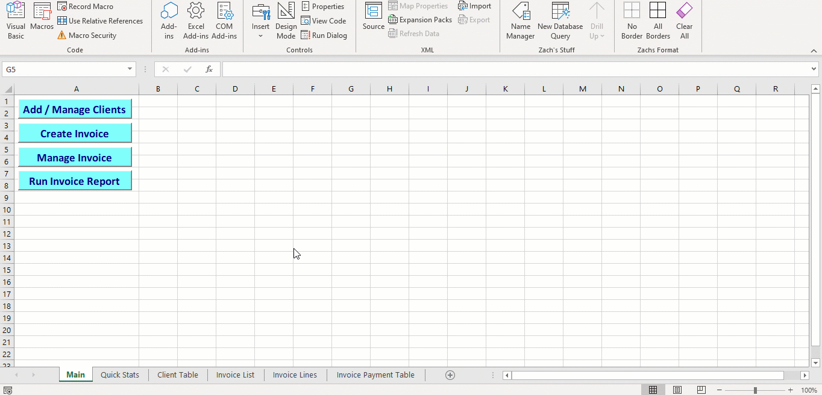This screenshot has height=395, width=822.
Task: Click horizontal scrollbar right arrow
Action: click(805, 375)
